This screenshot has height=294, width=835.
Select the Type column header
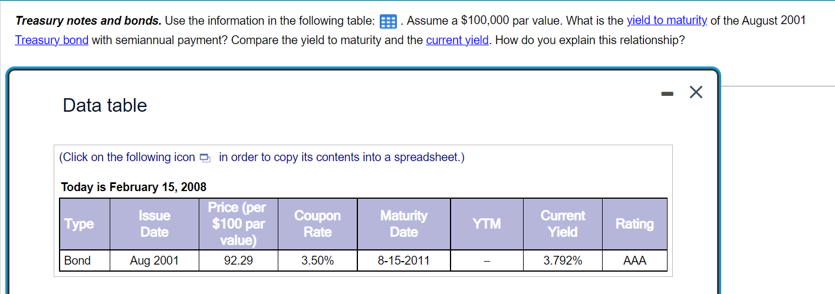[85, 224]
